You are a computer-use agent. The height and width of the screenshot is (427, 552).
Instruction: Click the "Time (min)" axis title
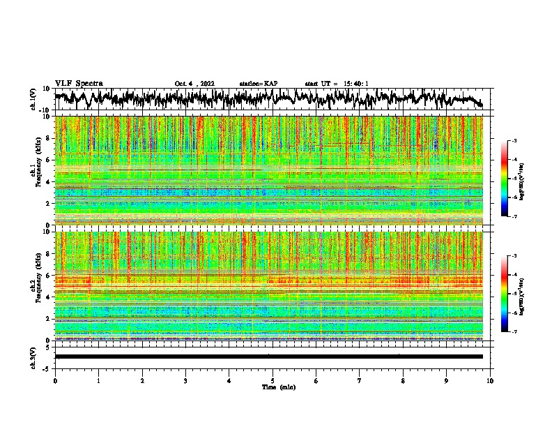[x=279, y=387]
